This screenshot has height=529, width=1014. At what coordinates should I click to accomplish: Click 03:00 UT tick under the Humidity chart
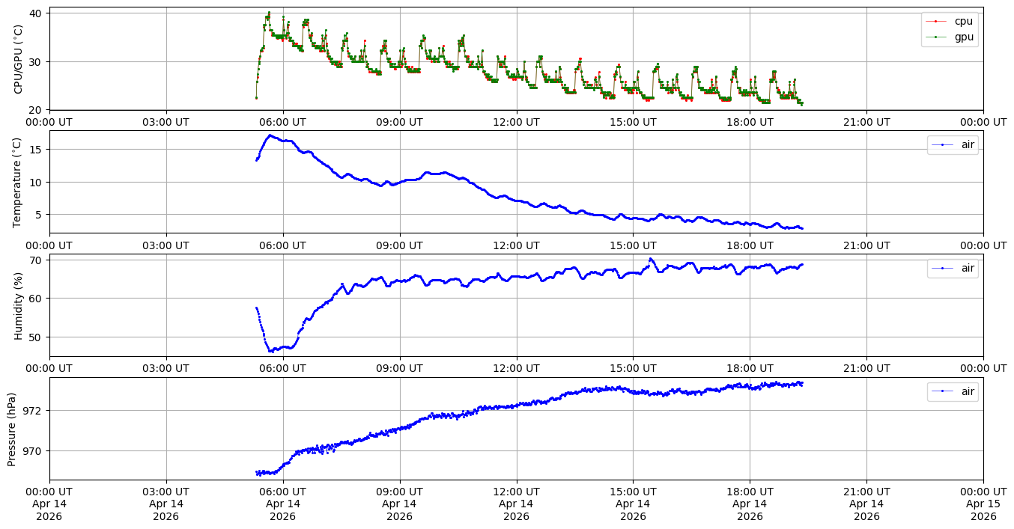(166, 368)
